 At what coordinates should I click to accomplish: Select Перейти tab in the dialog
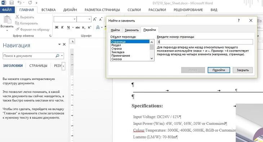tap(150, 30)
